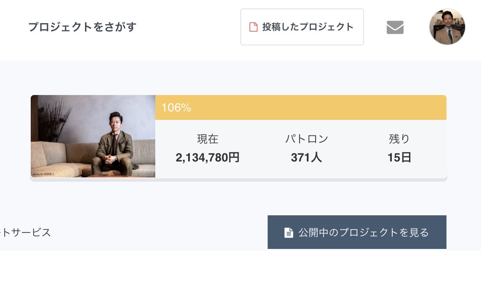
Task: Click the 106% percentage text
Action: click(x=176, y=108)
